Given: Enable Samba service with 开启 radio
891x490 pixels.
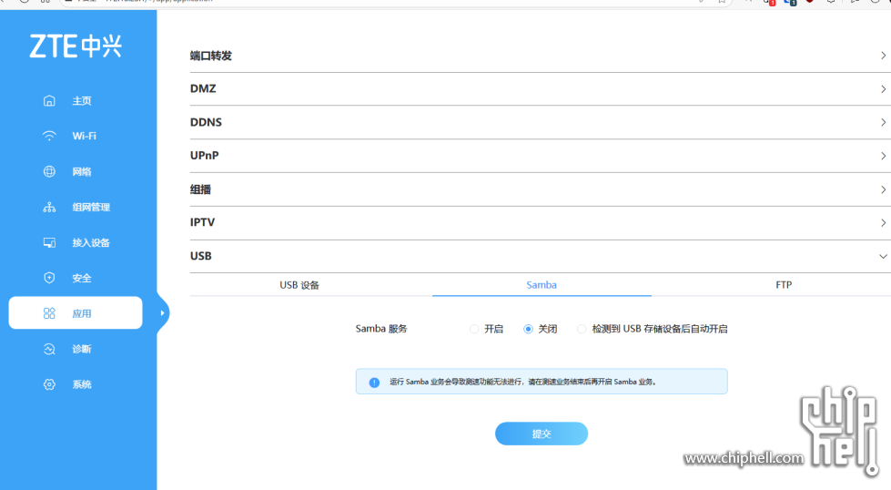Looking at the screenshot, I should [x=474, y=329].
